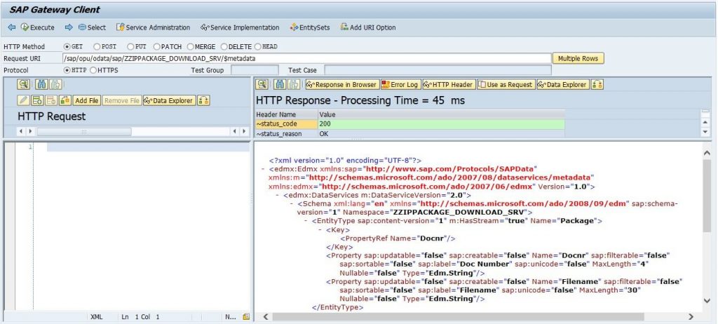Image resolution: width=718 pixels, height=324 pixels.
Task: Click the forward arrow next to Select
Action: point(69,27)
